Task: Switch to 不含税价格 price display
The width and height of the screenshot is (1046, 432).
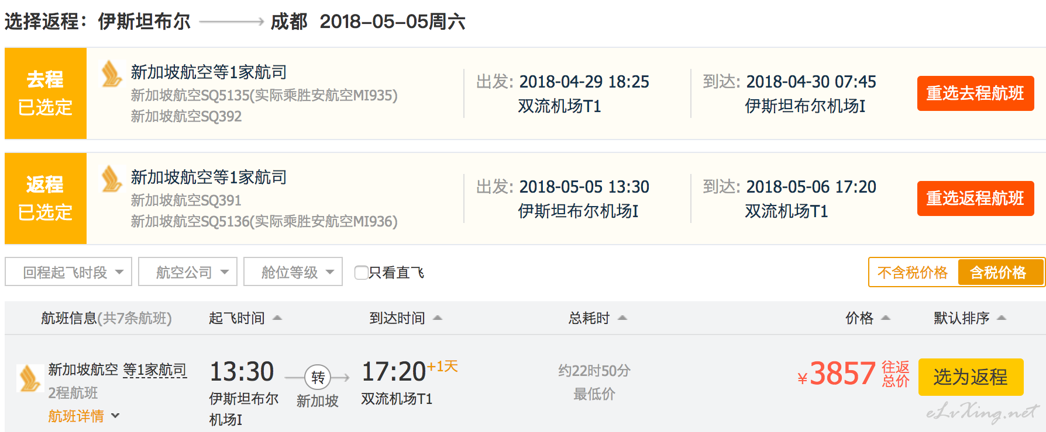Action: click(x=913, y=273)
